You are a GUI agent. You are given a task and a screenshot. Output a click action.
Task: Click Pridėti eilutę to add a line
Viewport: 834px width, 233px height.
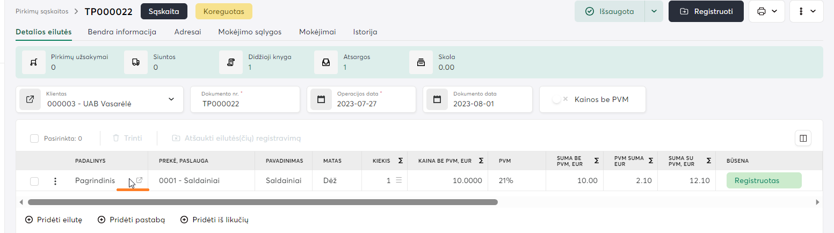(x=54, y=220)
